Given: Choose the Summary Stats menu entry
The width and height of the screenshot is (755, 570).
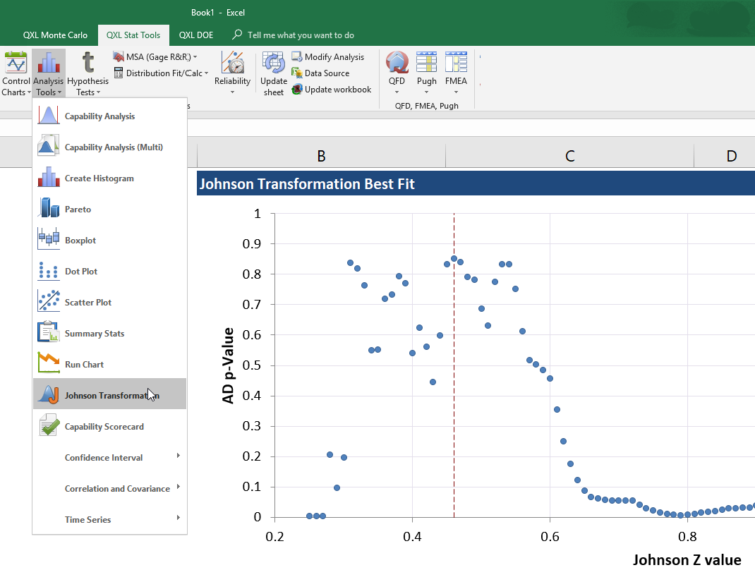Looking at the screenshot, I should click(x=110, y=334).
